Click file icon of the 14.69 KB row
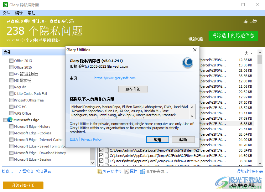Viewport: 265px width, 192px height. 107,155
